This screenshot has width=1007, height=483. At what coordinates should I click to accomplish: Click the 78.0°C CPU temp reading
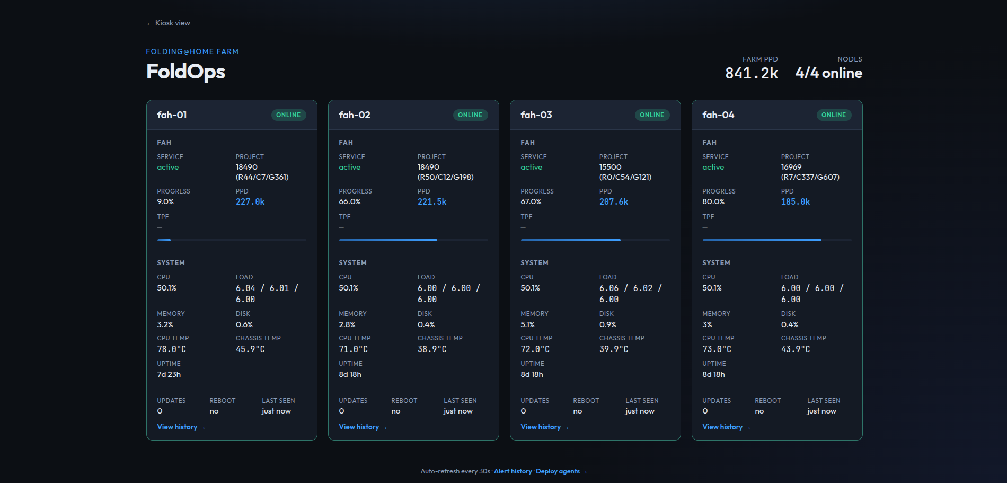(x=172, y=349)
